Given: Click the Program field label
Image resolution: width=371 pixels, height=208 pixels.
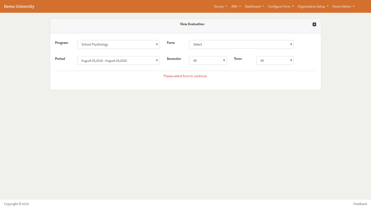Looking at the screenshot, I should coord(62,43).
